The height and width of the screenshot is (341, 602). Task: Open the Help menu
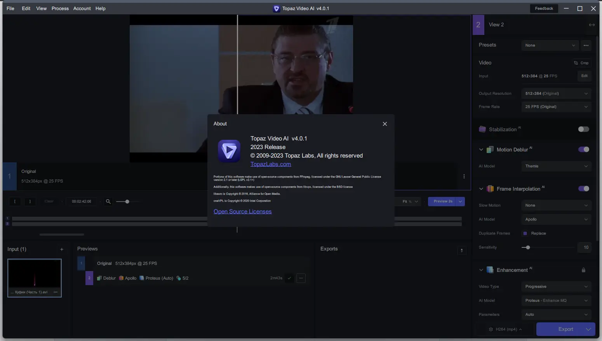coord(101,9)
